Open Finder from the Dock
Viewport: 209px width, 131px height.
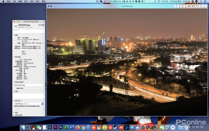tap(22, 127)
